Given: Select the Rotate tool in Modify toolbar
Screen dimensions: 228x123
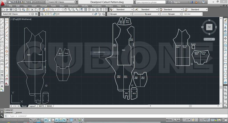Looking at the screenshot, I should pyautogui.click(x=225, y=42).
